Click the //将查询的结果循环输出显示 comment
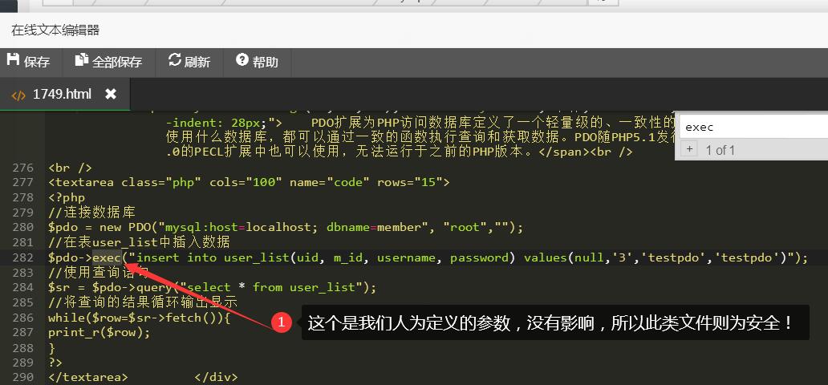This screenshot has width=828, height=385. 143,302
